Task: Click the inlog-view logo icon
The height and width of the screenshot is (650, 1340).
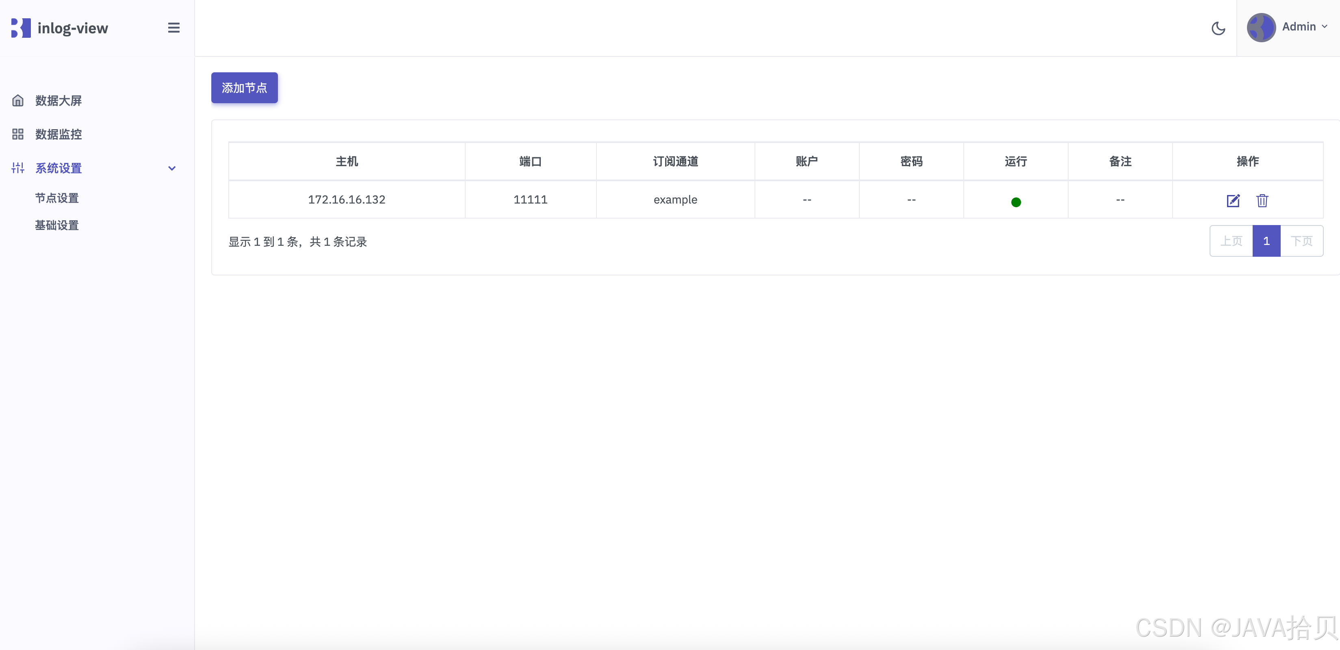Action: pyautogui.click(x=21, y=28)
